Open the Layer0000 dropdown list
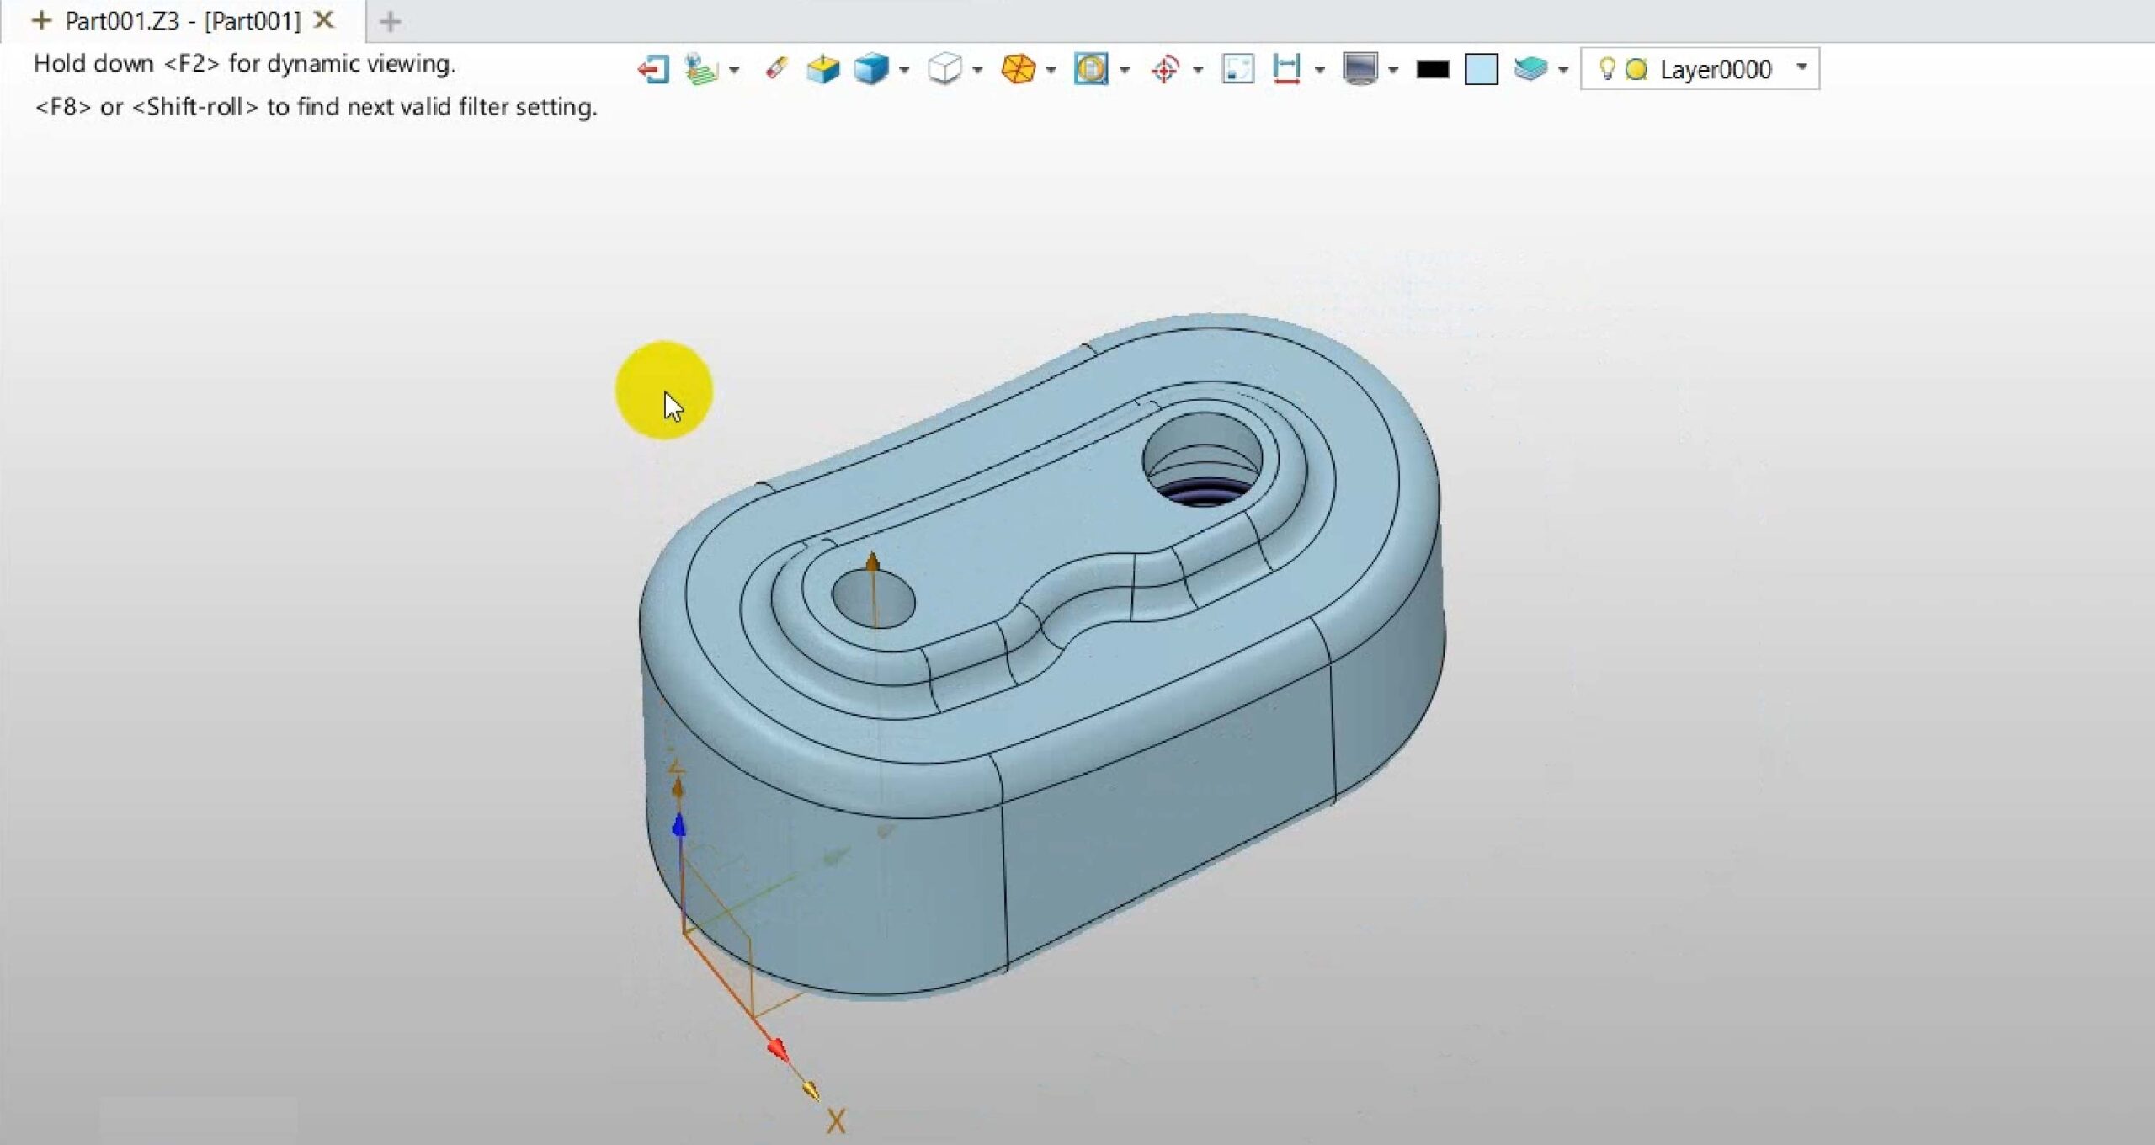Viewport: 2155px width, 1145px height. pos(1801,67)
